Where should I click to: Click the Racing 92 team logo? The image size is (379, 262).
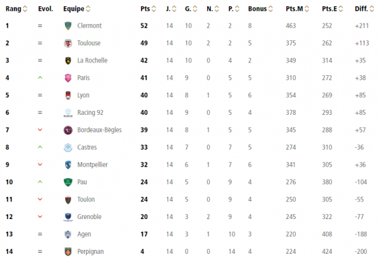[x=68, y=113]
